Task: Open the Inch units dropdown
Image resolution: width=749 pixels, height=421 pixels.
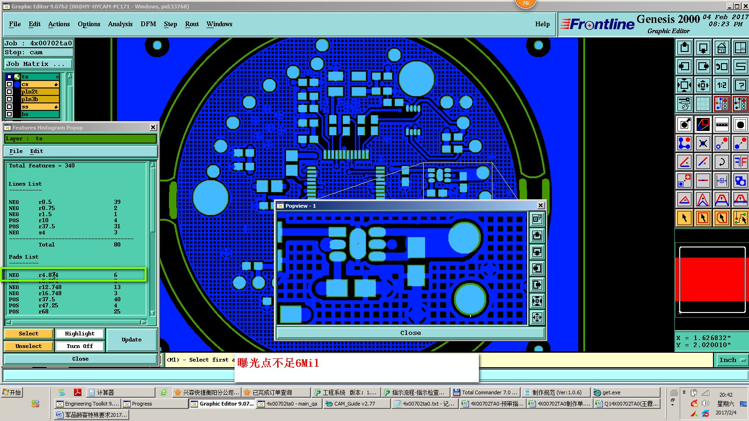Action: point(732,360)
